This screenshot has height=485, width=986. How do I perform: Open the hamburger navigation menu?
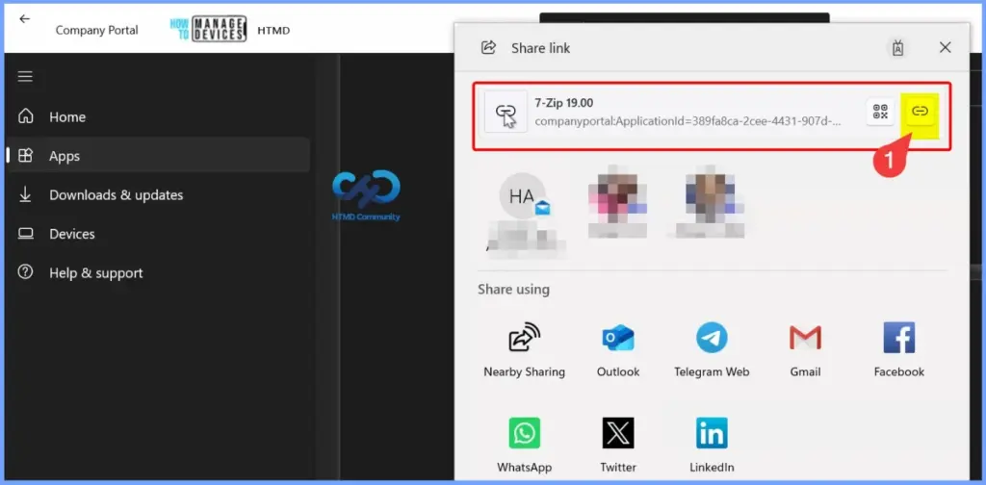[25, 77]
